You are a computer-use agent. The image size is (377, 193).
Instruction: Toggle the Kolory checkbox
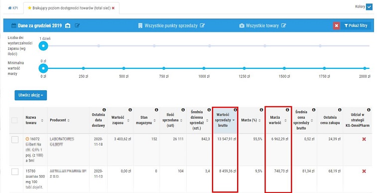[369, 7]
